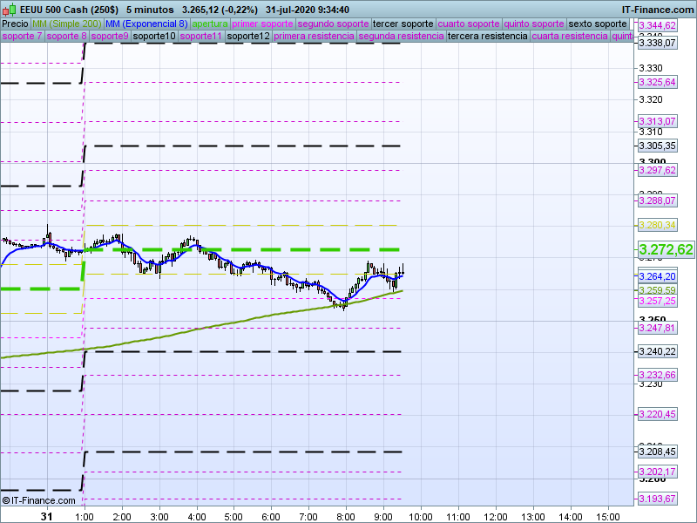Select the soporte10 legend label
The image size is (697, 523).
(x=154, y=37)
